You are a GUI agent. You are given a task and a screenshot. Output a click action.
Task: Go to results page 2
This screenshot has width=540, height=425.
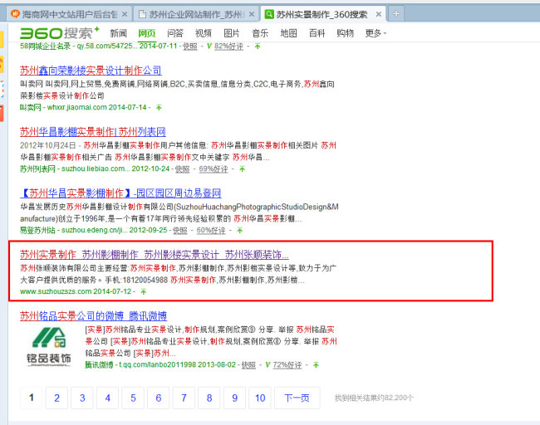click(x=56, y=398)
